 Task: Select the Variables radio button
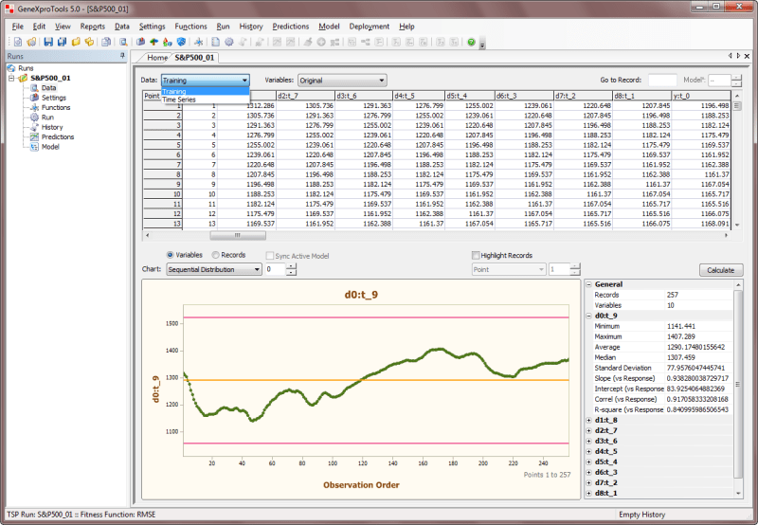coord(170,255)
